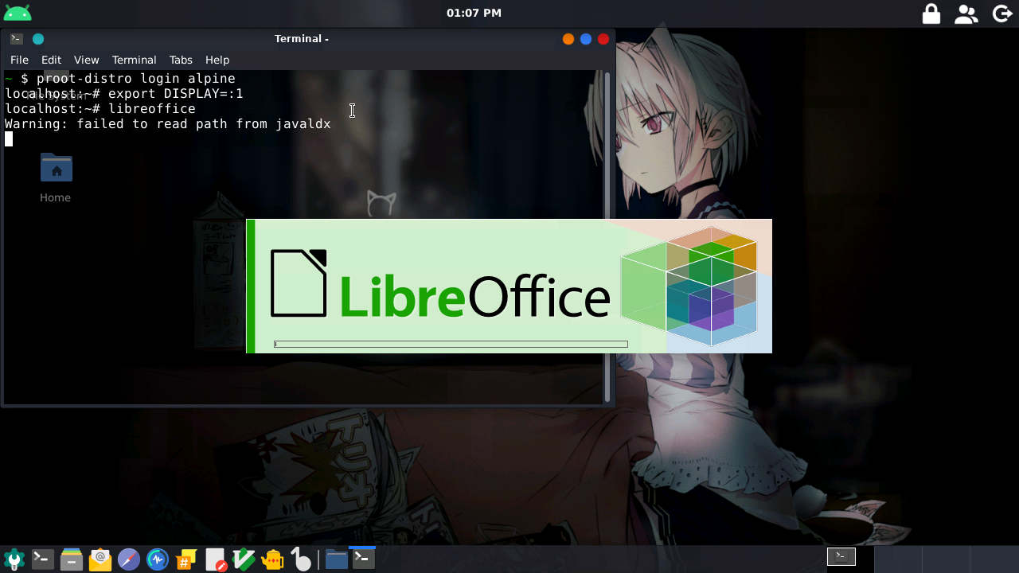This screenshot has width=1019, height=573.
Task: Open the Terminal Edit menu
Action: coord(51,60)
